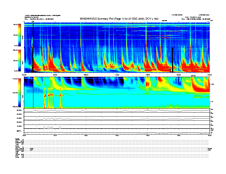Viewport: 226px width, 174px height.
Task: Select the 60.00 color scale label
Action: pyautogui.click(x=16, y=50)
